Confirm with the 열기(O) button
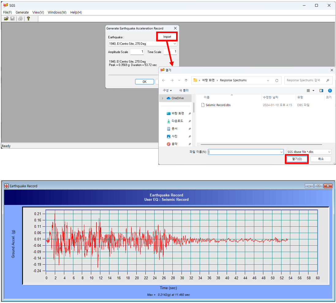This screenshot has height=303, width=336. point(296,159)
